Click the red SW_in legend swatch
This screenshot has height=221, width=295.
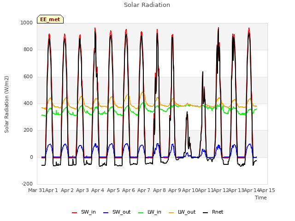pos(75,213)
